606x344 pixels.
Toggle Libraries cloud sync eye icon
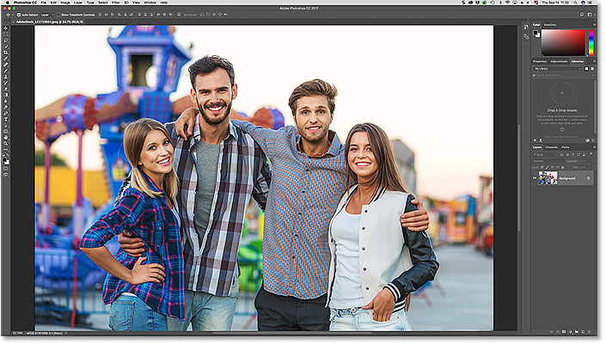click(587, 141)
